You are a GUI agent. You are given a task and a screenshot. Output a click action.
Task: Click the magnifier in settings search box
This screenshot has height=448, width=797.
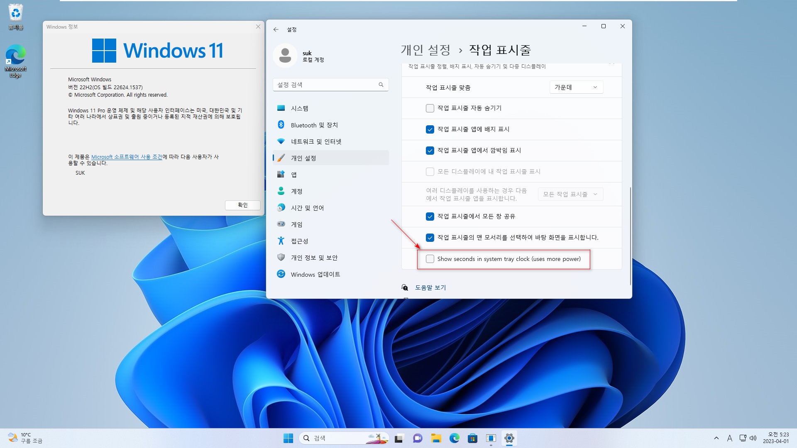381,85
